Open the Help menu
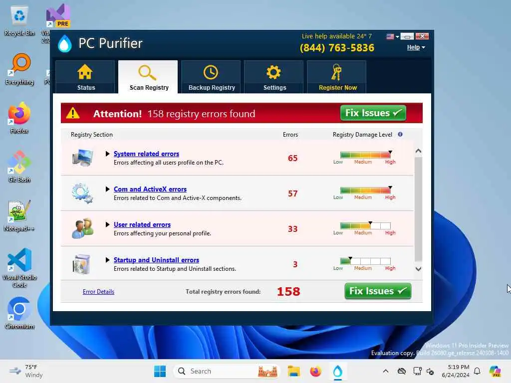The width and height of the screenshot is (511, 383). click(416, 47)
